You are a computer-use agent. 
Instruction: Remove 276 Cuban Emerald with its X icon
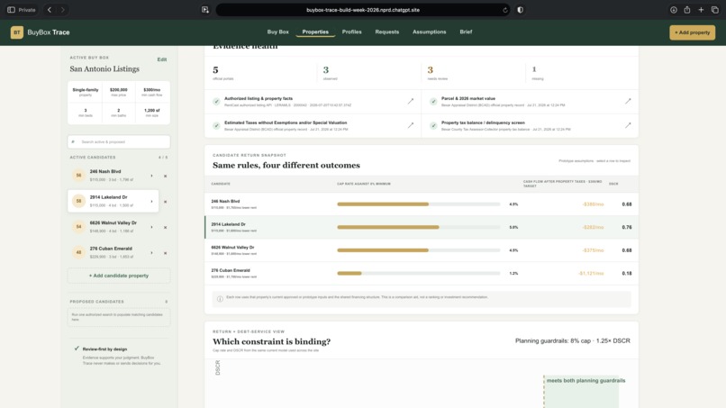point(166,253)
